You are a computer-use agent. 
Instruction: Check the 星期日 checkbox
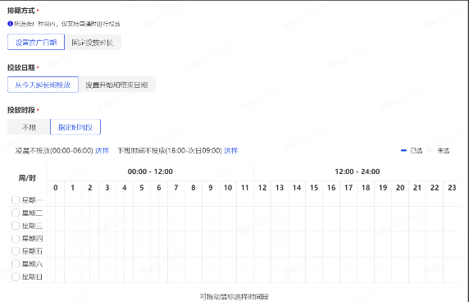tap(16, 277)
